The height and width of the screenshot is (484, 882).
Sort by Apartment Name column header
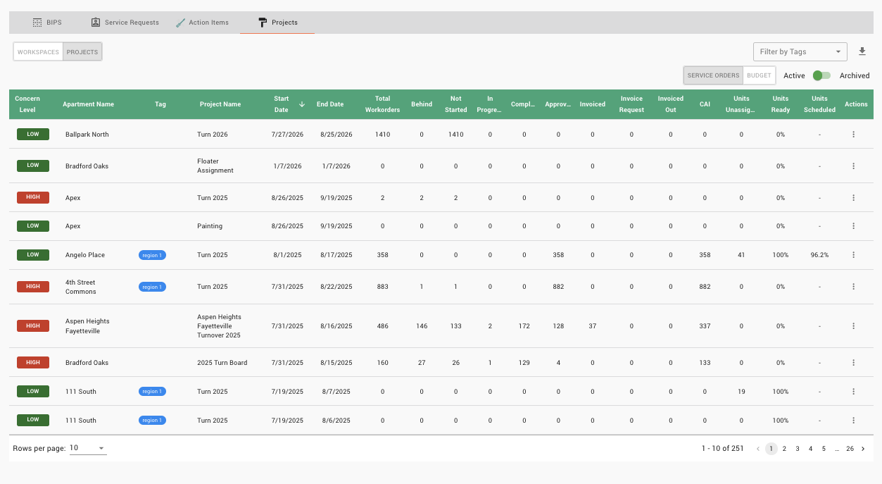click(x=88, y=104)
